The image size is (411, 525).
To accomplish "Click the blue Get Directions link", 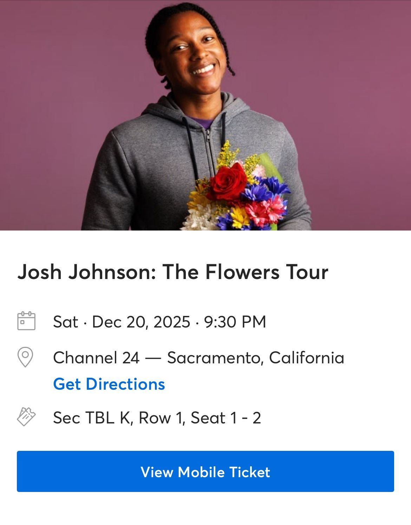I will 108,385.
